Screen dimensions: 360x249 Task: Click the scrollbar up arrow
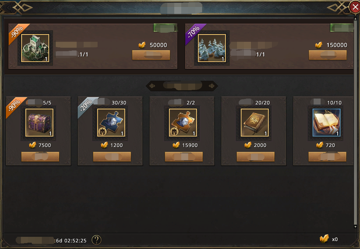(355, 18)
